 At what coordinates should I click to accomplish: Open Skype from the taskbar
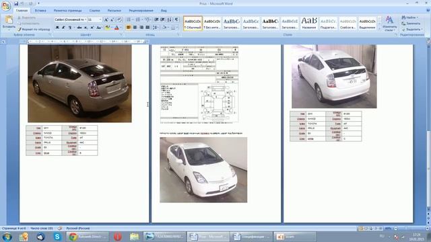click(57, 237)
